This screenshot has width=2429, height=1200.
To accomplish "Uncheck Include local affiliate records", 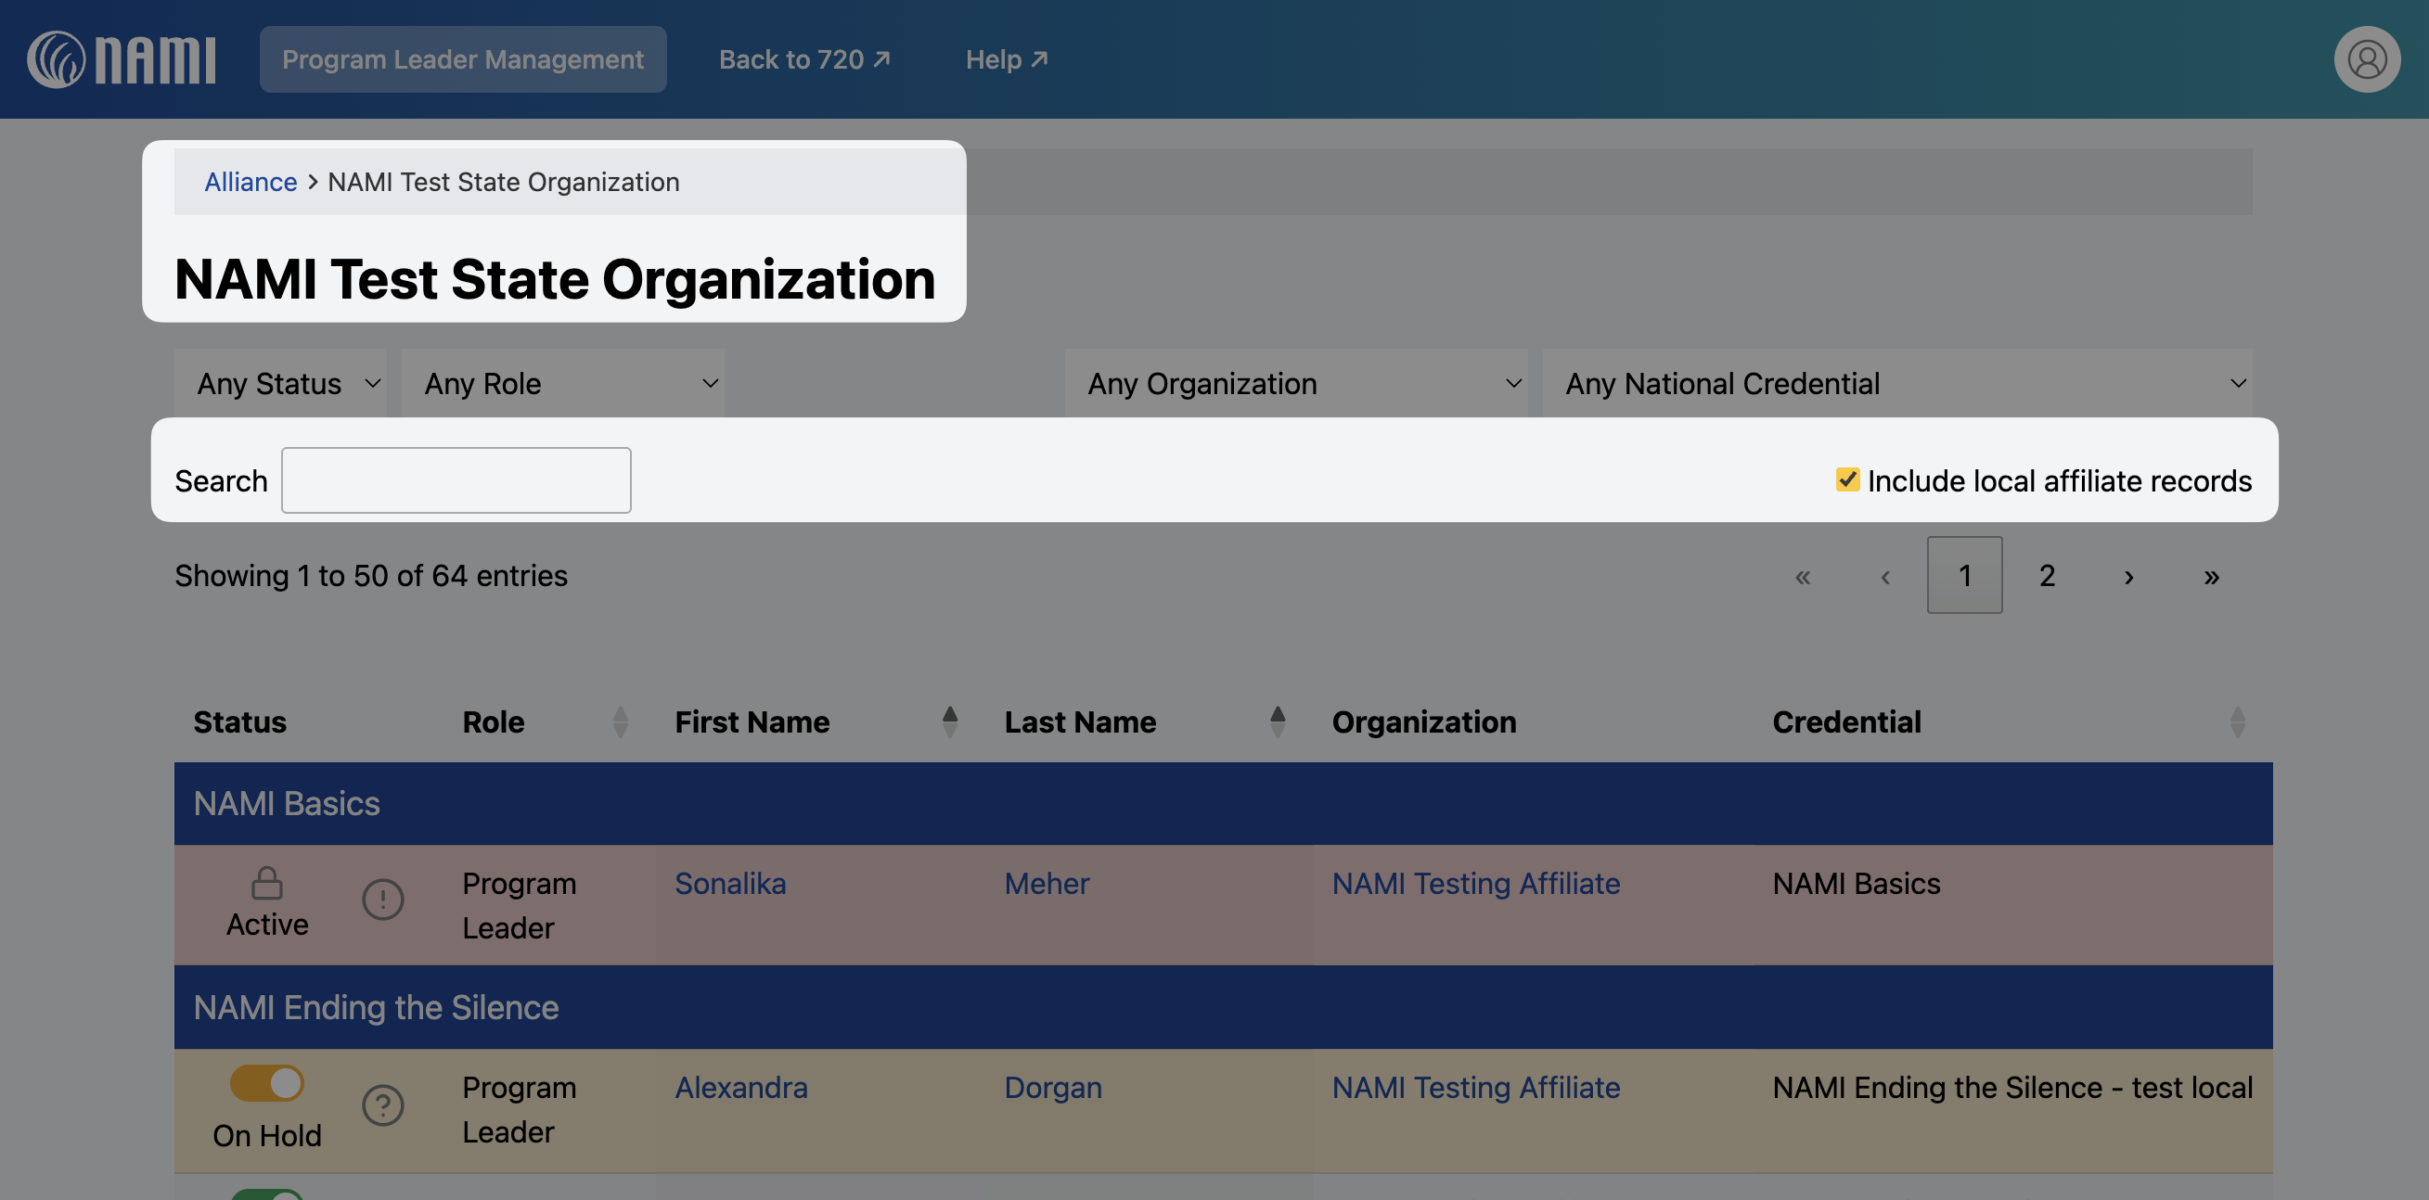I will [1846, 479].
